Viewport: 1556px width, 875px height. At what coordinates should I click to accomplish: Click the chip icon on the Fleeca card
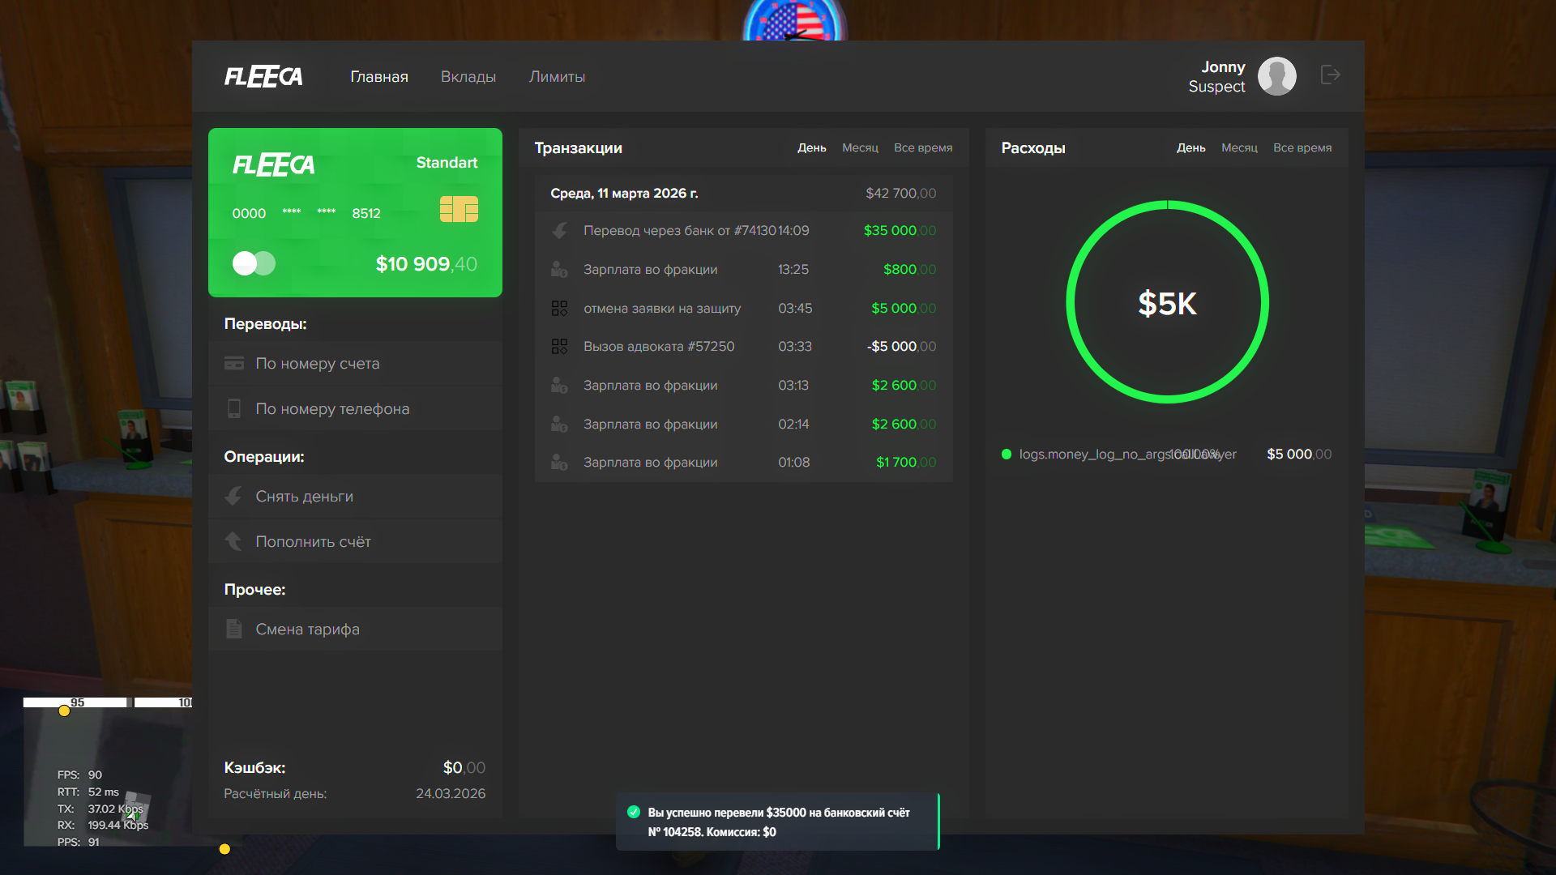point(459,209)
